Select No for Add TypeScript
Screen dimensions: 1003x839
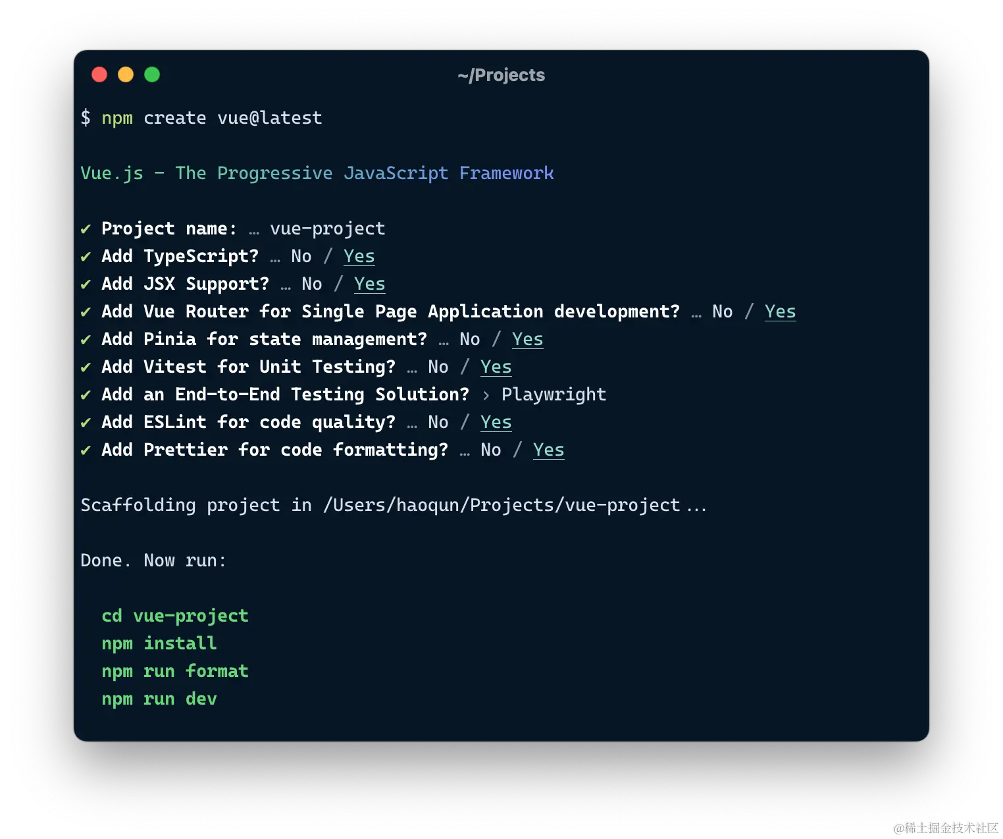[301, 256]
